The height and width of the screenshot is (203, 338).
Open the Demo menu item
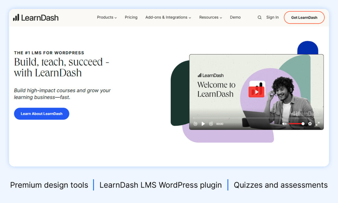coord(235,18)
